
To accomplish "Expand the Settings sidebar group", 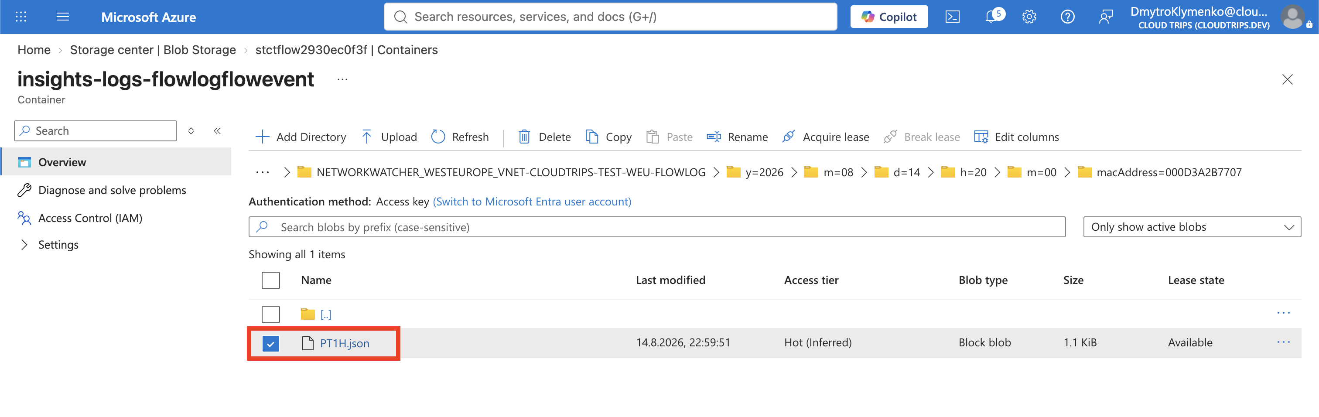I will point(58,244).
